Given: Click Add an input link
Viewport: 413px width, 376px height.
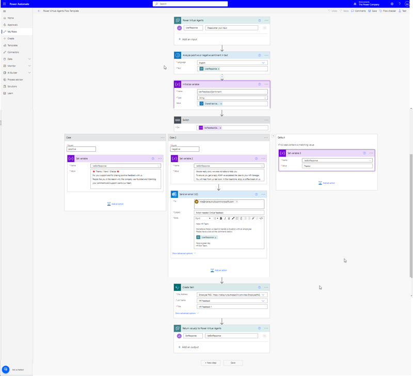Looking at the screenshot, I should 188,39.
